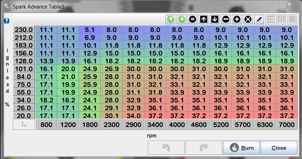
Task: Select the 20.0 load axis cell
Action: [x=24, y=116]
